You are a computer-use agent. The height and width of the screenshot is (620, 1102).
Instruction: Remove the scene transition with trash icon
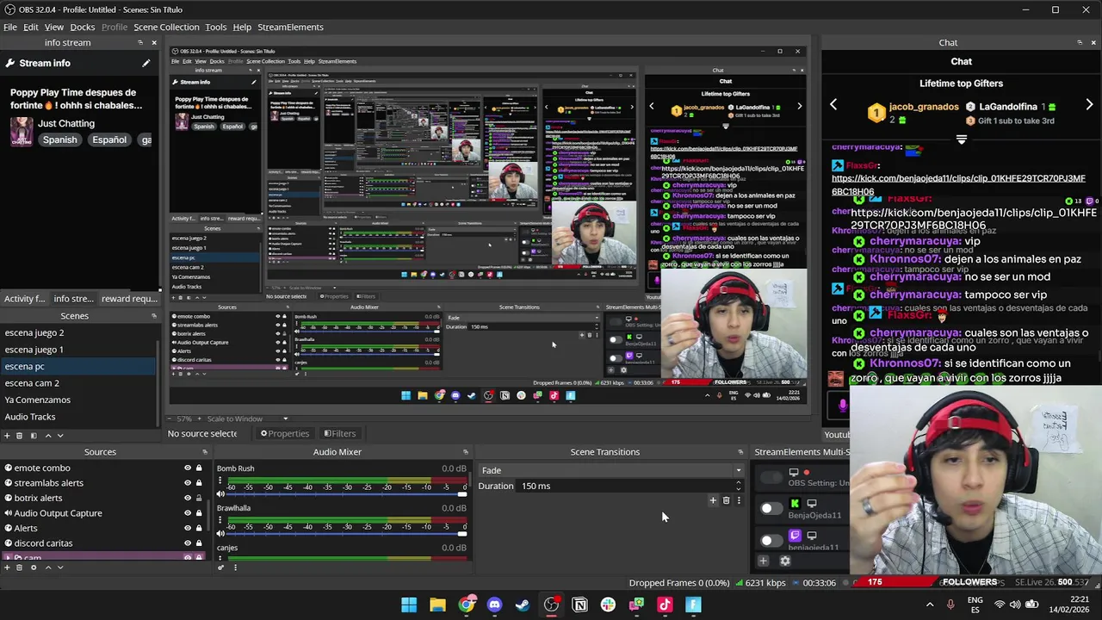pos(726,500)
